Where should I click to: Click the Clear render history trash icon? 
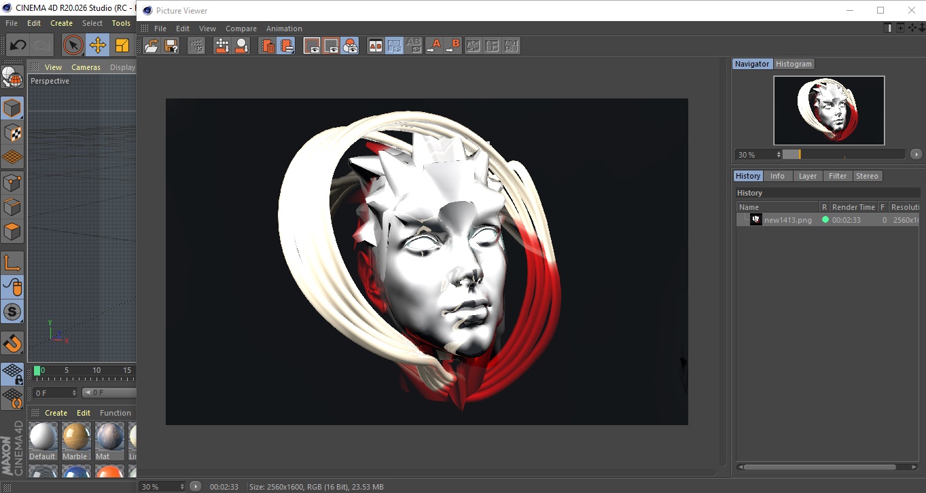pos(268,45)
